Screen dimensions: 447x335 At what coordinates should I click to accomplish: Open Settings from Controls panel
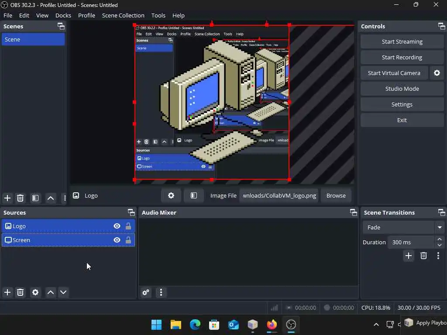tap(402, 104)
